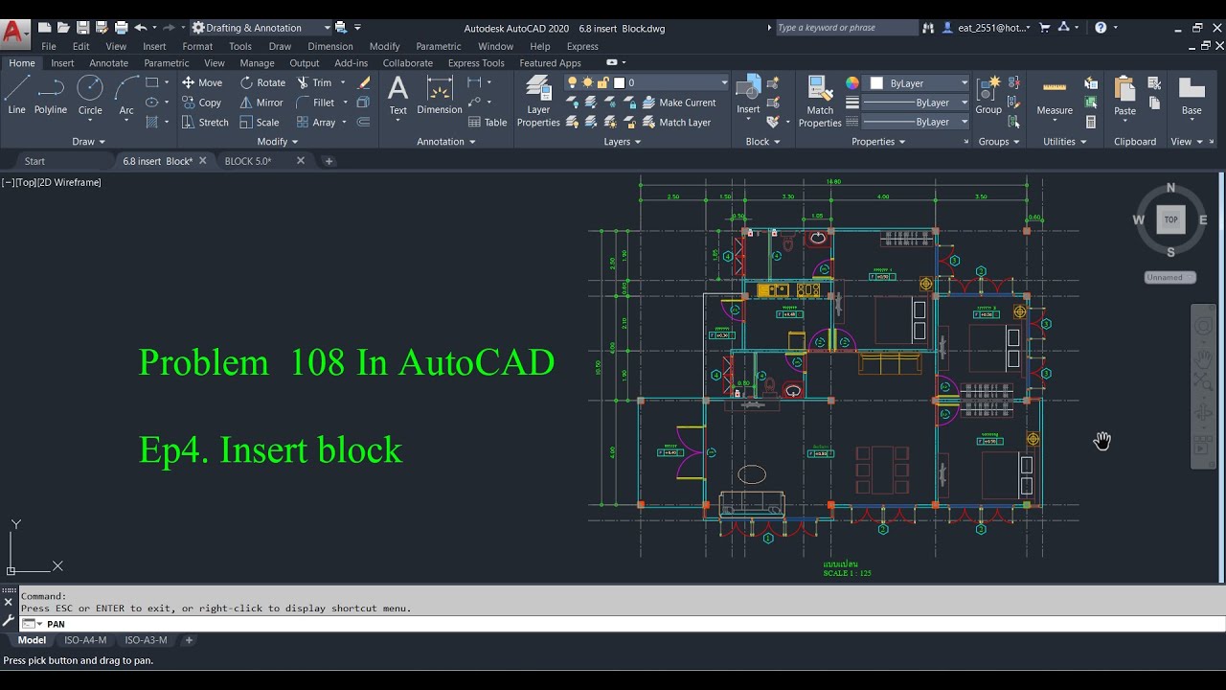This screenshot has height=690, width=1226.
Task: Activate the Trim command
Action: (x=314, y=82)
